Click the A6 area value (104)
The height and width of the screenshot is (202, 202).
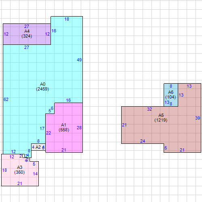170,97
